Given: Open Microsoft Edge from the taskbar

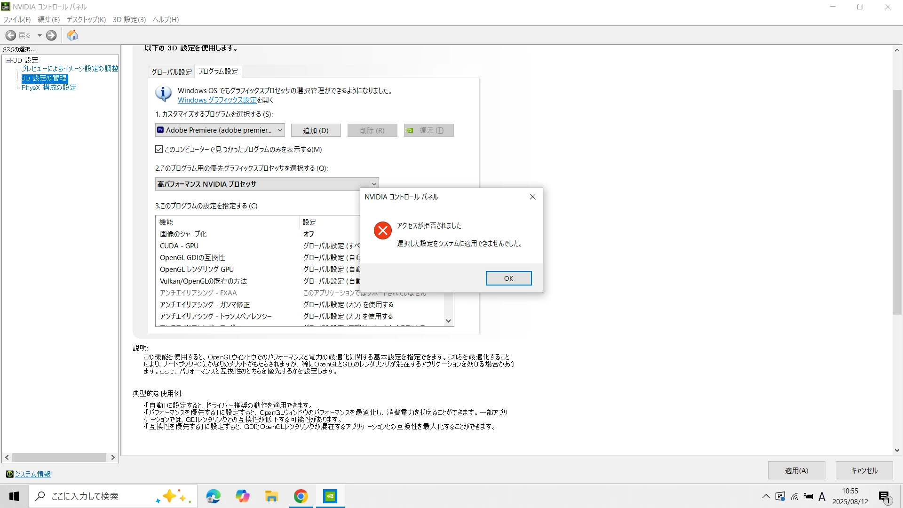Looking at the screenshot, I should [213, 496].
